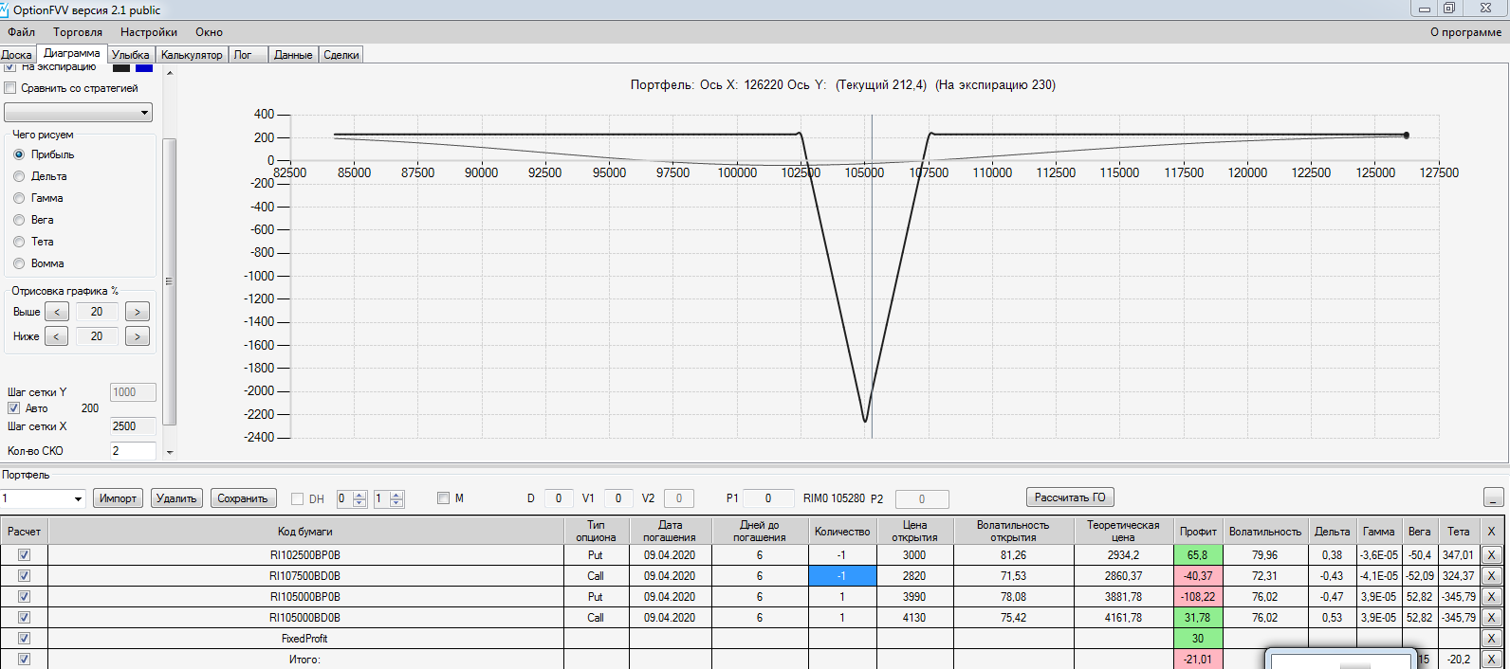Click the Профит cell showing 65,8
Image resolution: width=1510 pixels, height=669 pixels.
(1198, 555)
